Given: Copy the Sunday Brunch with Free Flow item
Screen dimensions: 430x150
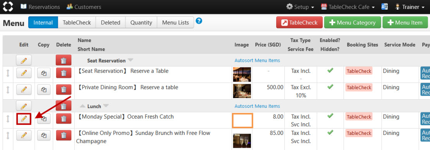Looking at the screenshot, I should tap(44, 135).
